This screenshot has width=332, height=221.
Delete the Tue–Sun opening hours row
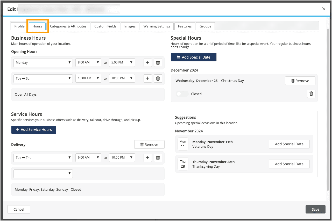[x=158, y=79]
